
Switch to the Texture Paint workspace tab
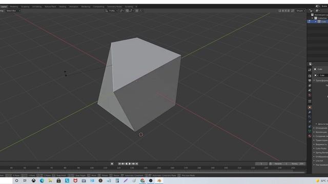click(50, 7)
